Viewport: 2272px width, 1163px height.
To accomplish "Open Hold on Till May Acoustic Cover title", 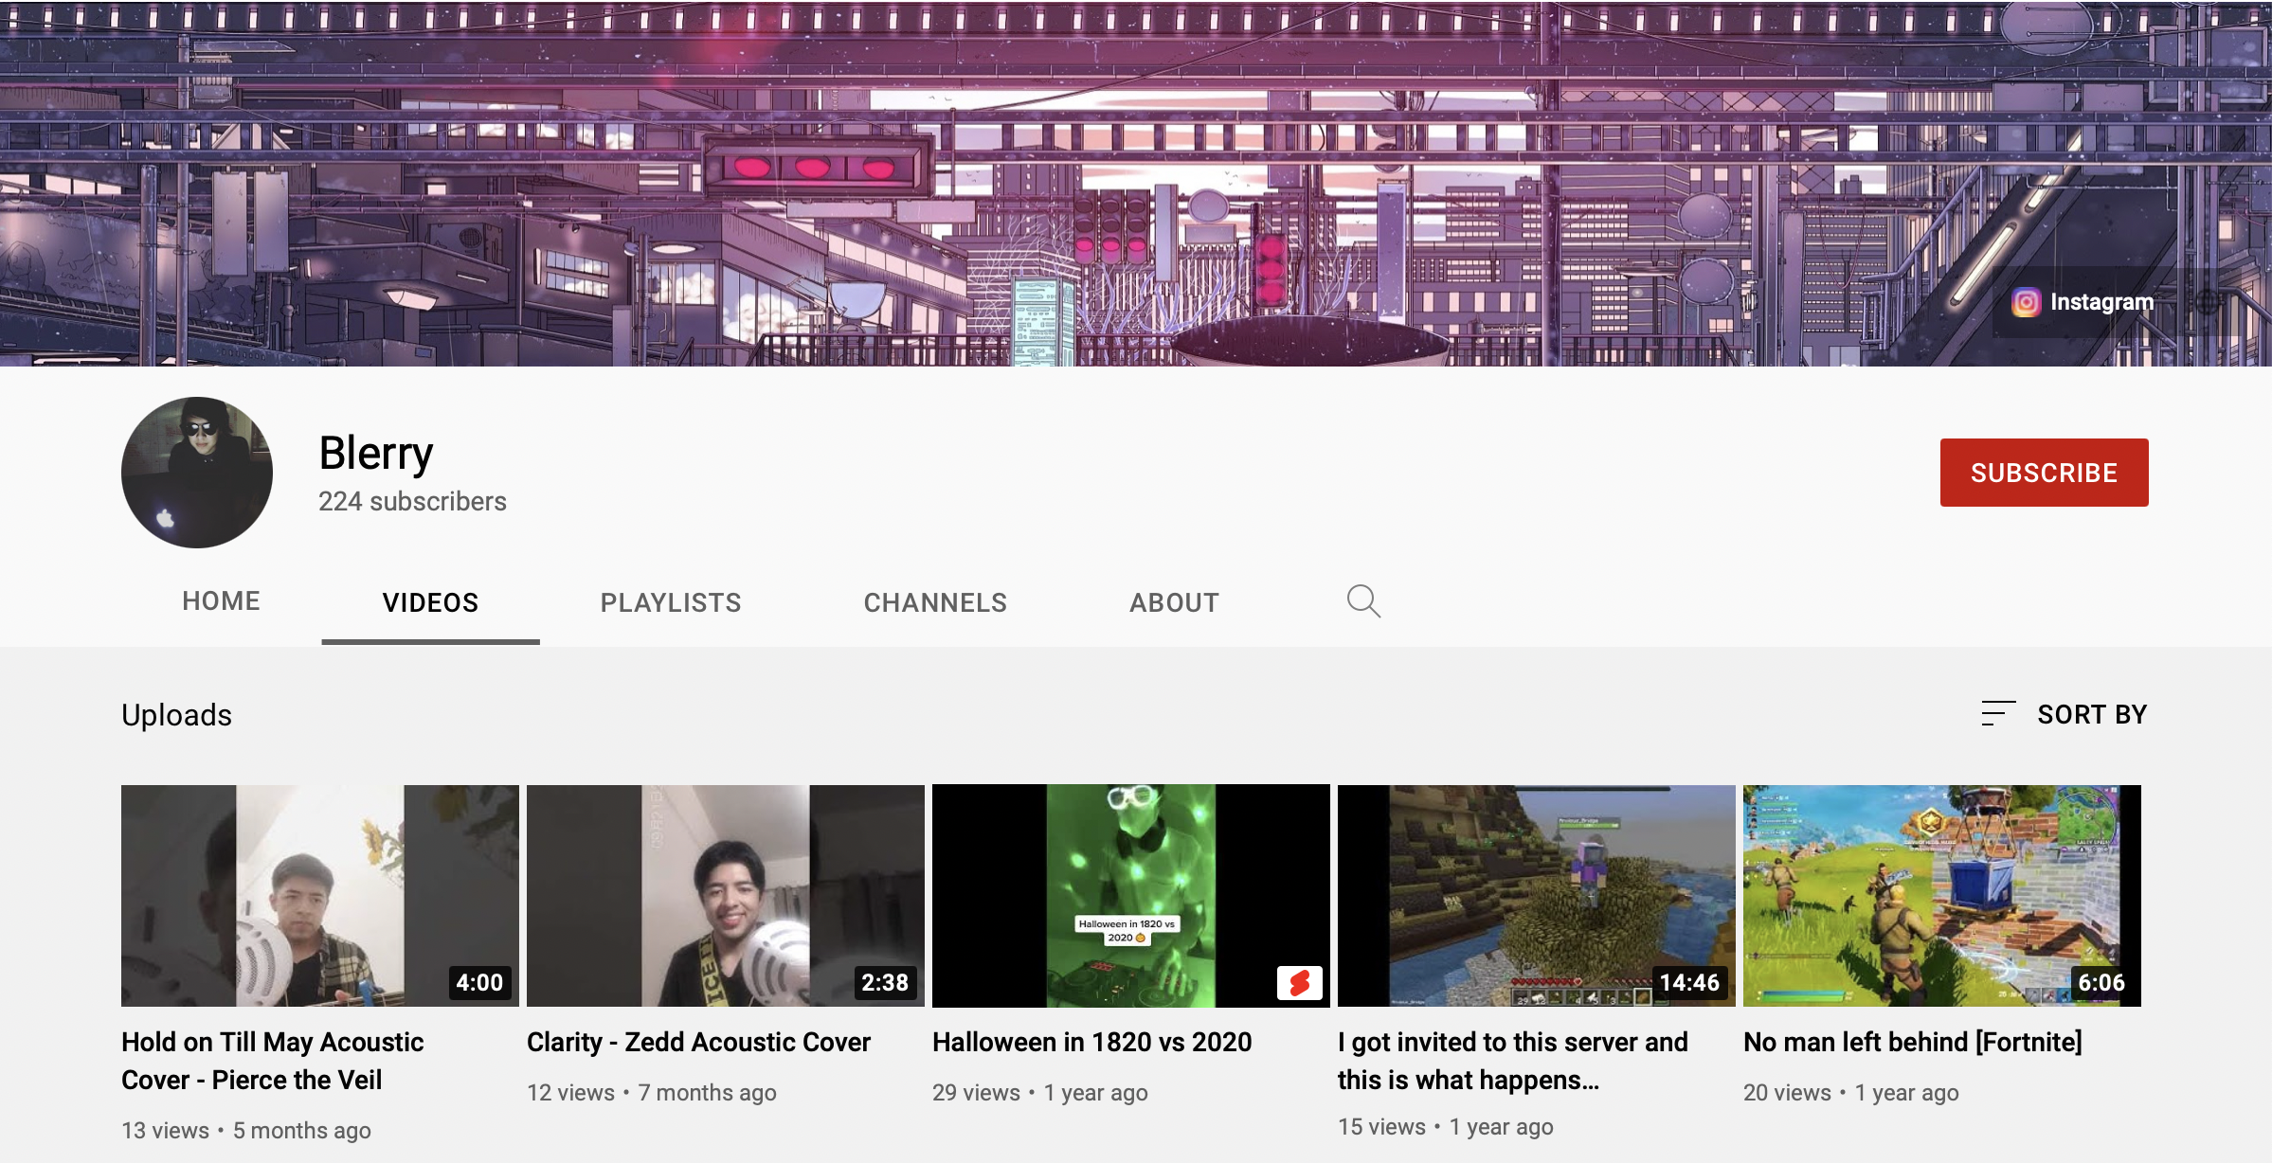I will point(273,1061).
